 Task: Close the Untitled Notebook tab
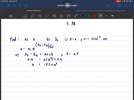2,11
